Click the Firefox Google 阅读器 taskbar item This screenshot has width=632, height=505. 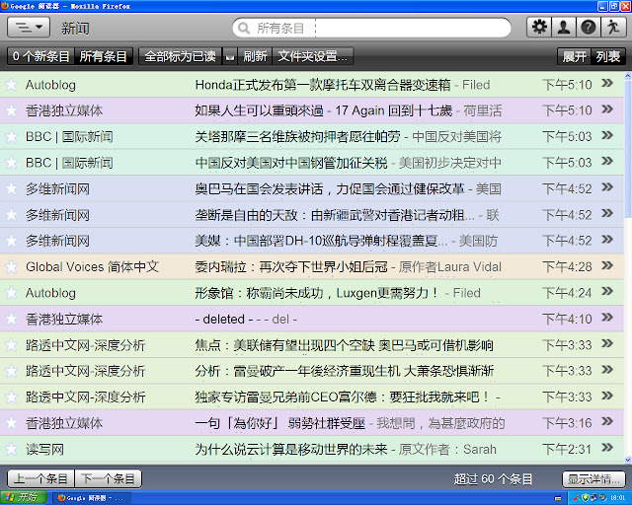(x=92, y=498)
